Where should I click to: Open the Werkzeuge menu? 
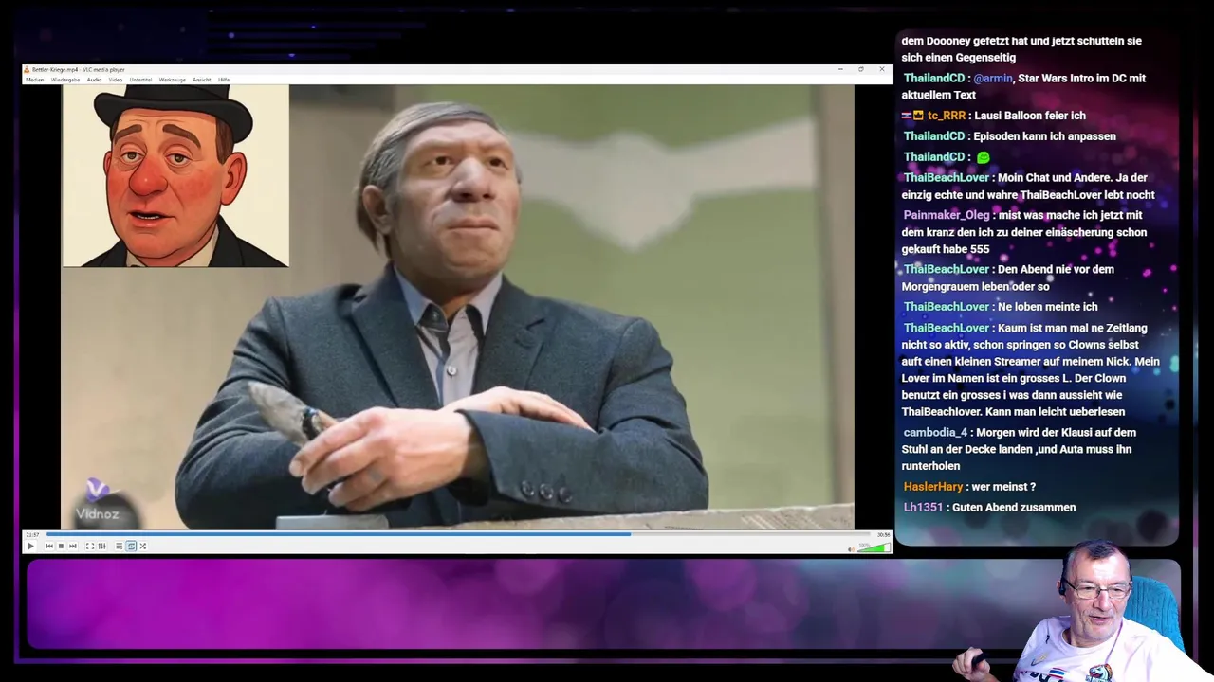pyautogui.click(x=173, y=80)
